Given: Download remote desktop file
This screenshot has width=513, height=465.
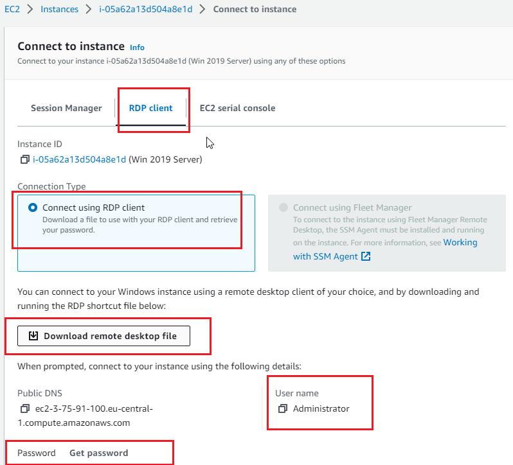Looking at the screenshot, I should 104,336.
